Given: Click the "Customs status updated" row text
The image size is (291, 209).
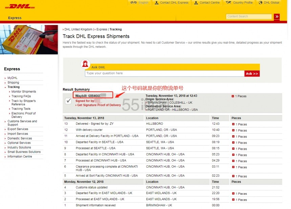Looking at the screenshot, I should [x=91, y=187].
